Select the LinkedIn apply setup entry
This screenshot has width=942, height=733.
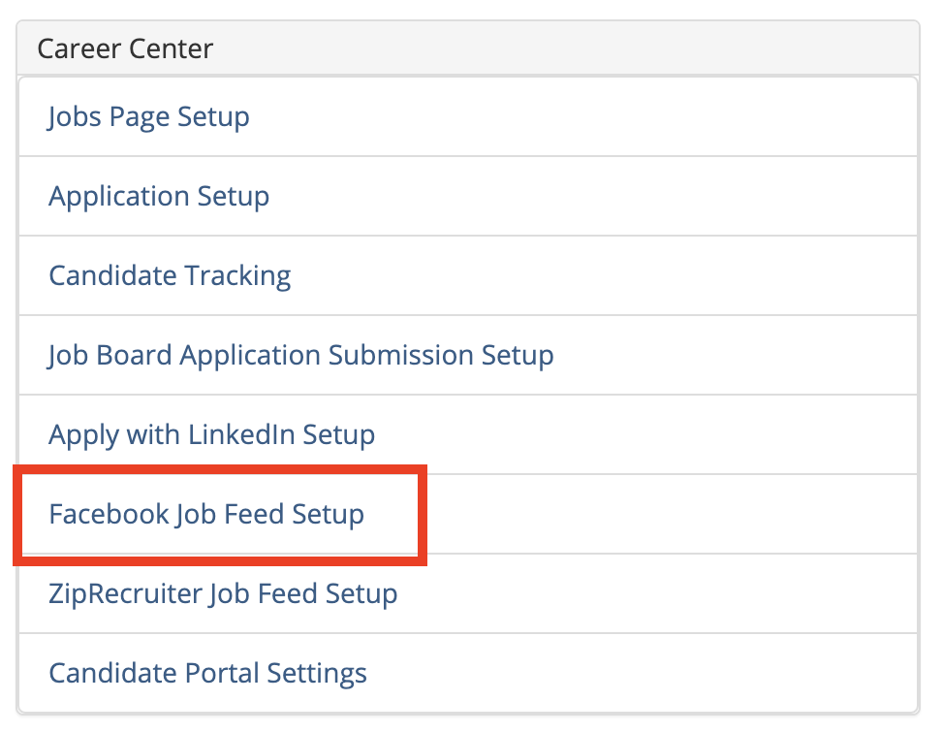click(467, 435)
